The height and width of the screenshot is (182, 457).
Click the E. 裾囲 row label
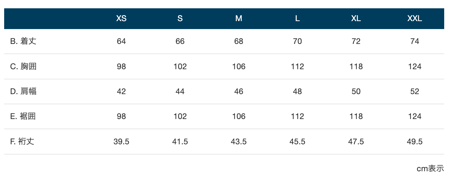pos(23,116)
